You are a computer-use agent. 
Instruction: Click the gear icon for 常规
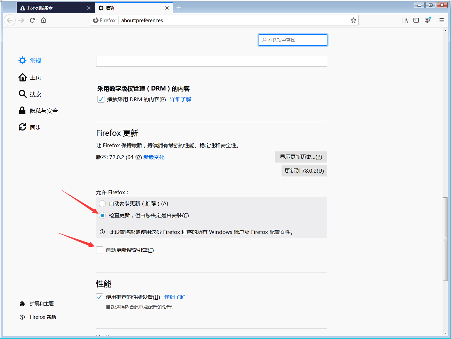pos(22,61)
